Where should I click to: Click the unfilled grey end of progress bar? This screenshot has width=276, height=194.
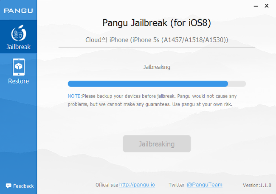(x=237, y=84)
